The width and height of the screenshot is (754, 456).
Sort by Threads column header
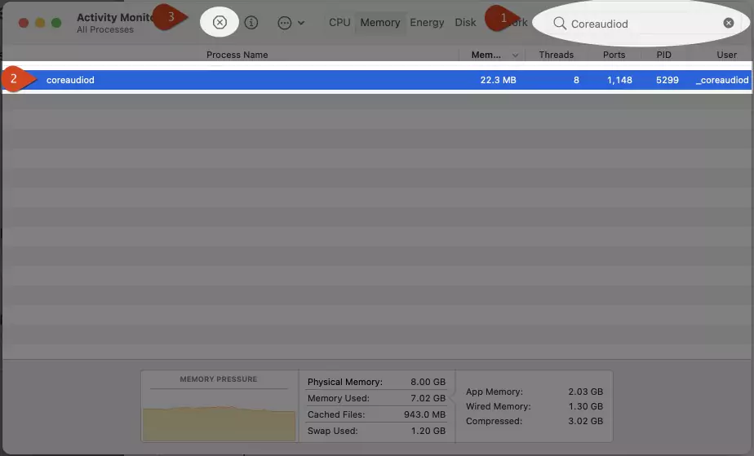click(556, 55)
